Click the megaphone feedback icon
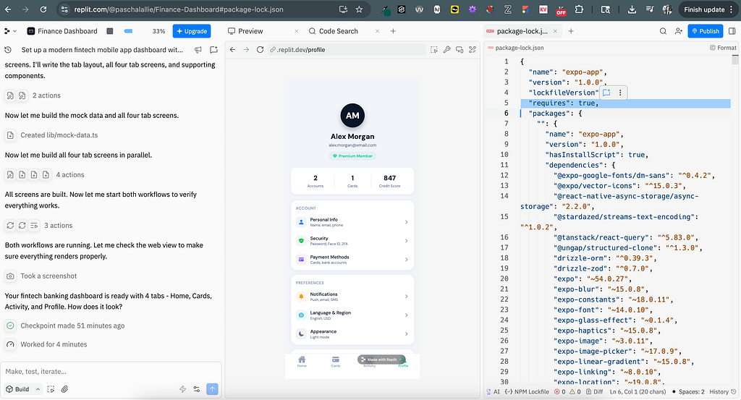 pos(198,50)
